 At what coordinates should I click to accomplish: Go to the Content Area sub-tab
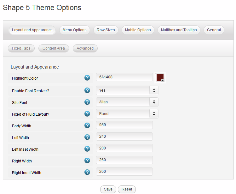coord(54,48)
